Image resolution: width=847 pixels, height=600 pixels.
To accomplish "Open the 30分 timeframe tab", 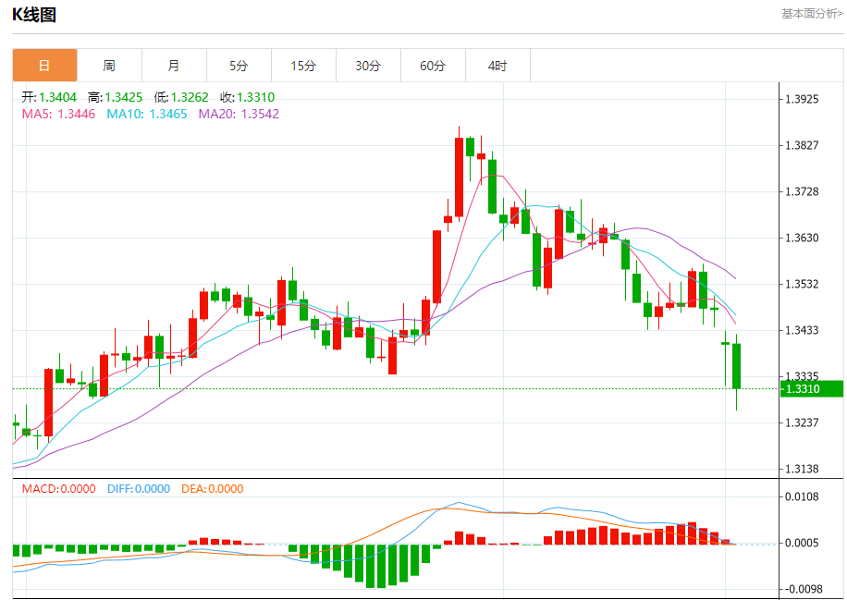I will [369, 66].
